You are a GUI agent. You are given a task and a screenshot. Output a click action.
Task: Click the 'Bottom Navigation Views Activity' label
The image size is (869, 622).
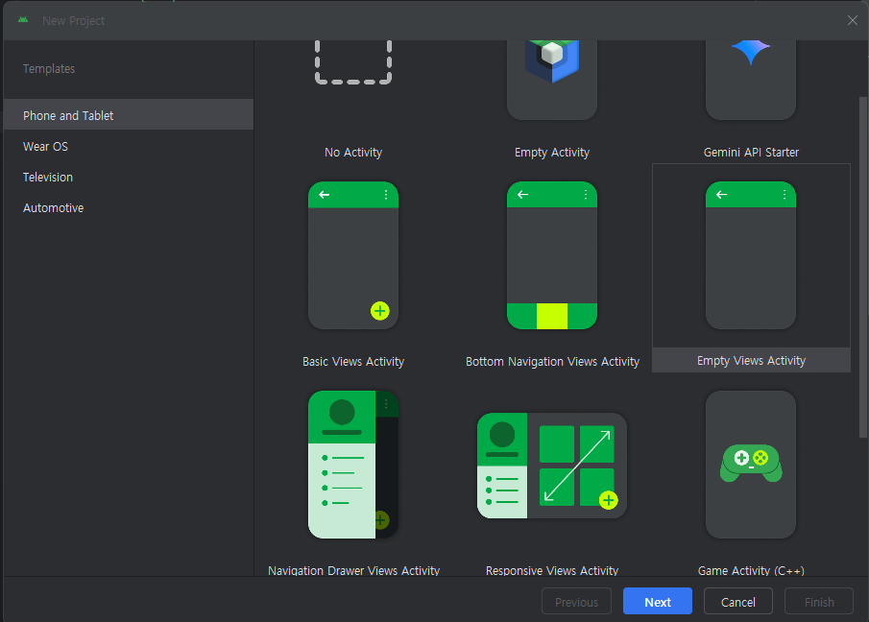point(552,362)
